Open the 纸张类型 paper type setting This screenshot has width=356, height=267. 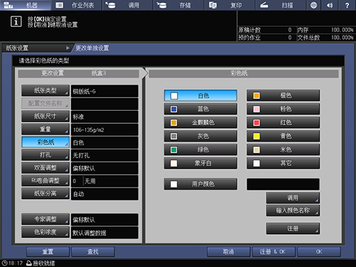point(45,91)
